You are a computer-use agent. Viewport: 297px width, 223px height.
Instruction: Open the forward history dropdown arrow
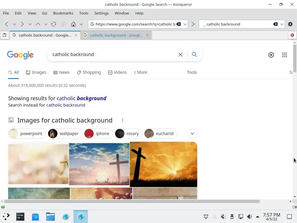(x=30, y=24)
